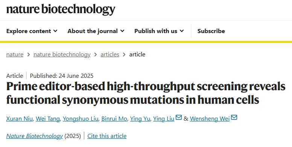Image resolution: width=292 pixels, height=147 pixels.
Task: Expand the Explore content menu
Action: (x=32, y=31)
